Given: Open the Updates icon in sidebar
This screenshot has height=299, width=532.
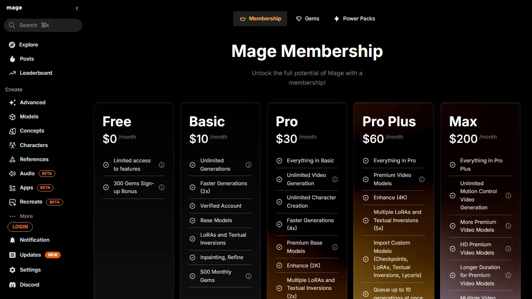Looking at the screenshot, I should click(12, 255).
